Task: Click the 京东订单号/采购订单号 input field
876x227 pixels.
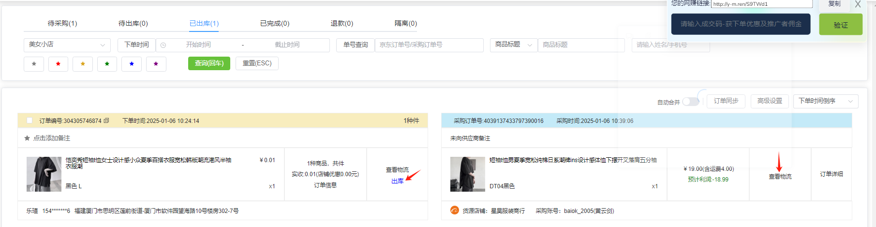Action: point(429,45)
